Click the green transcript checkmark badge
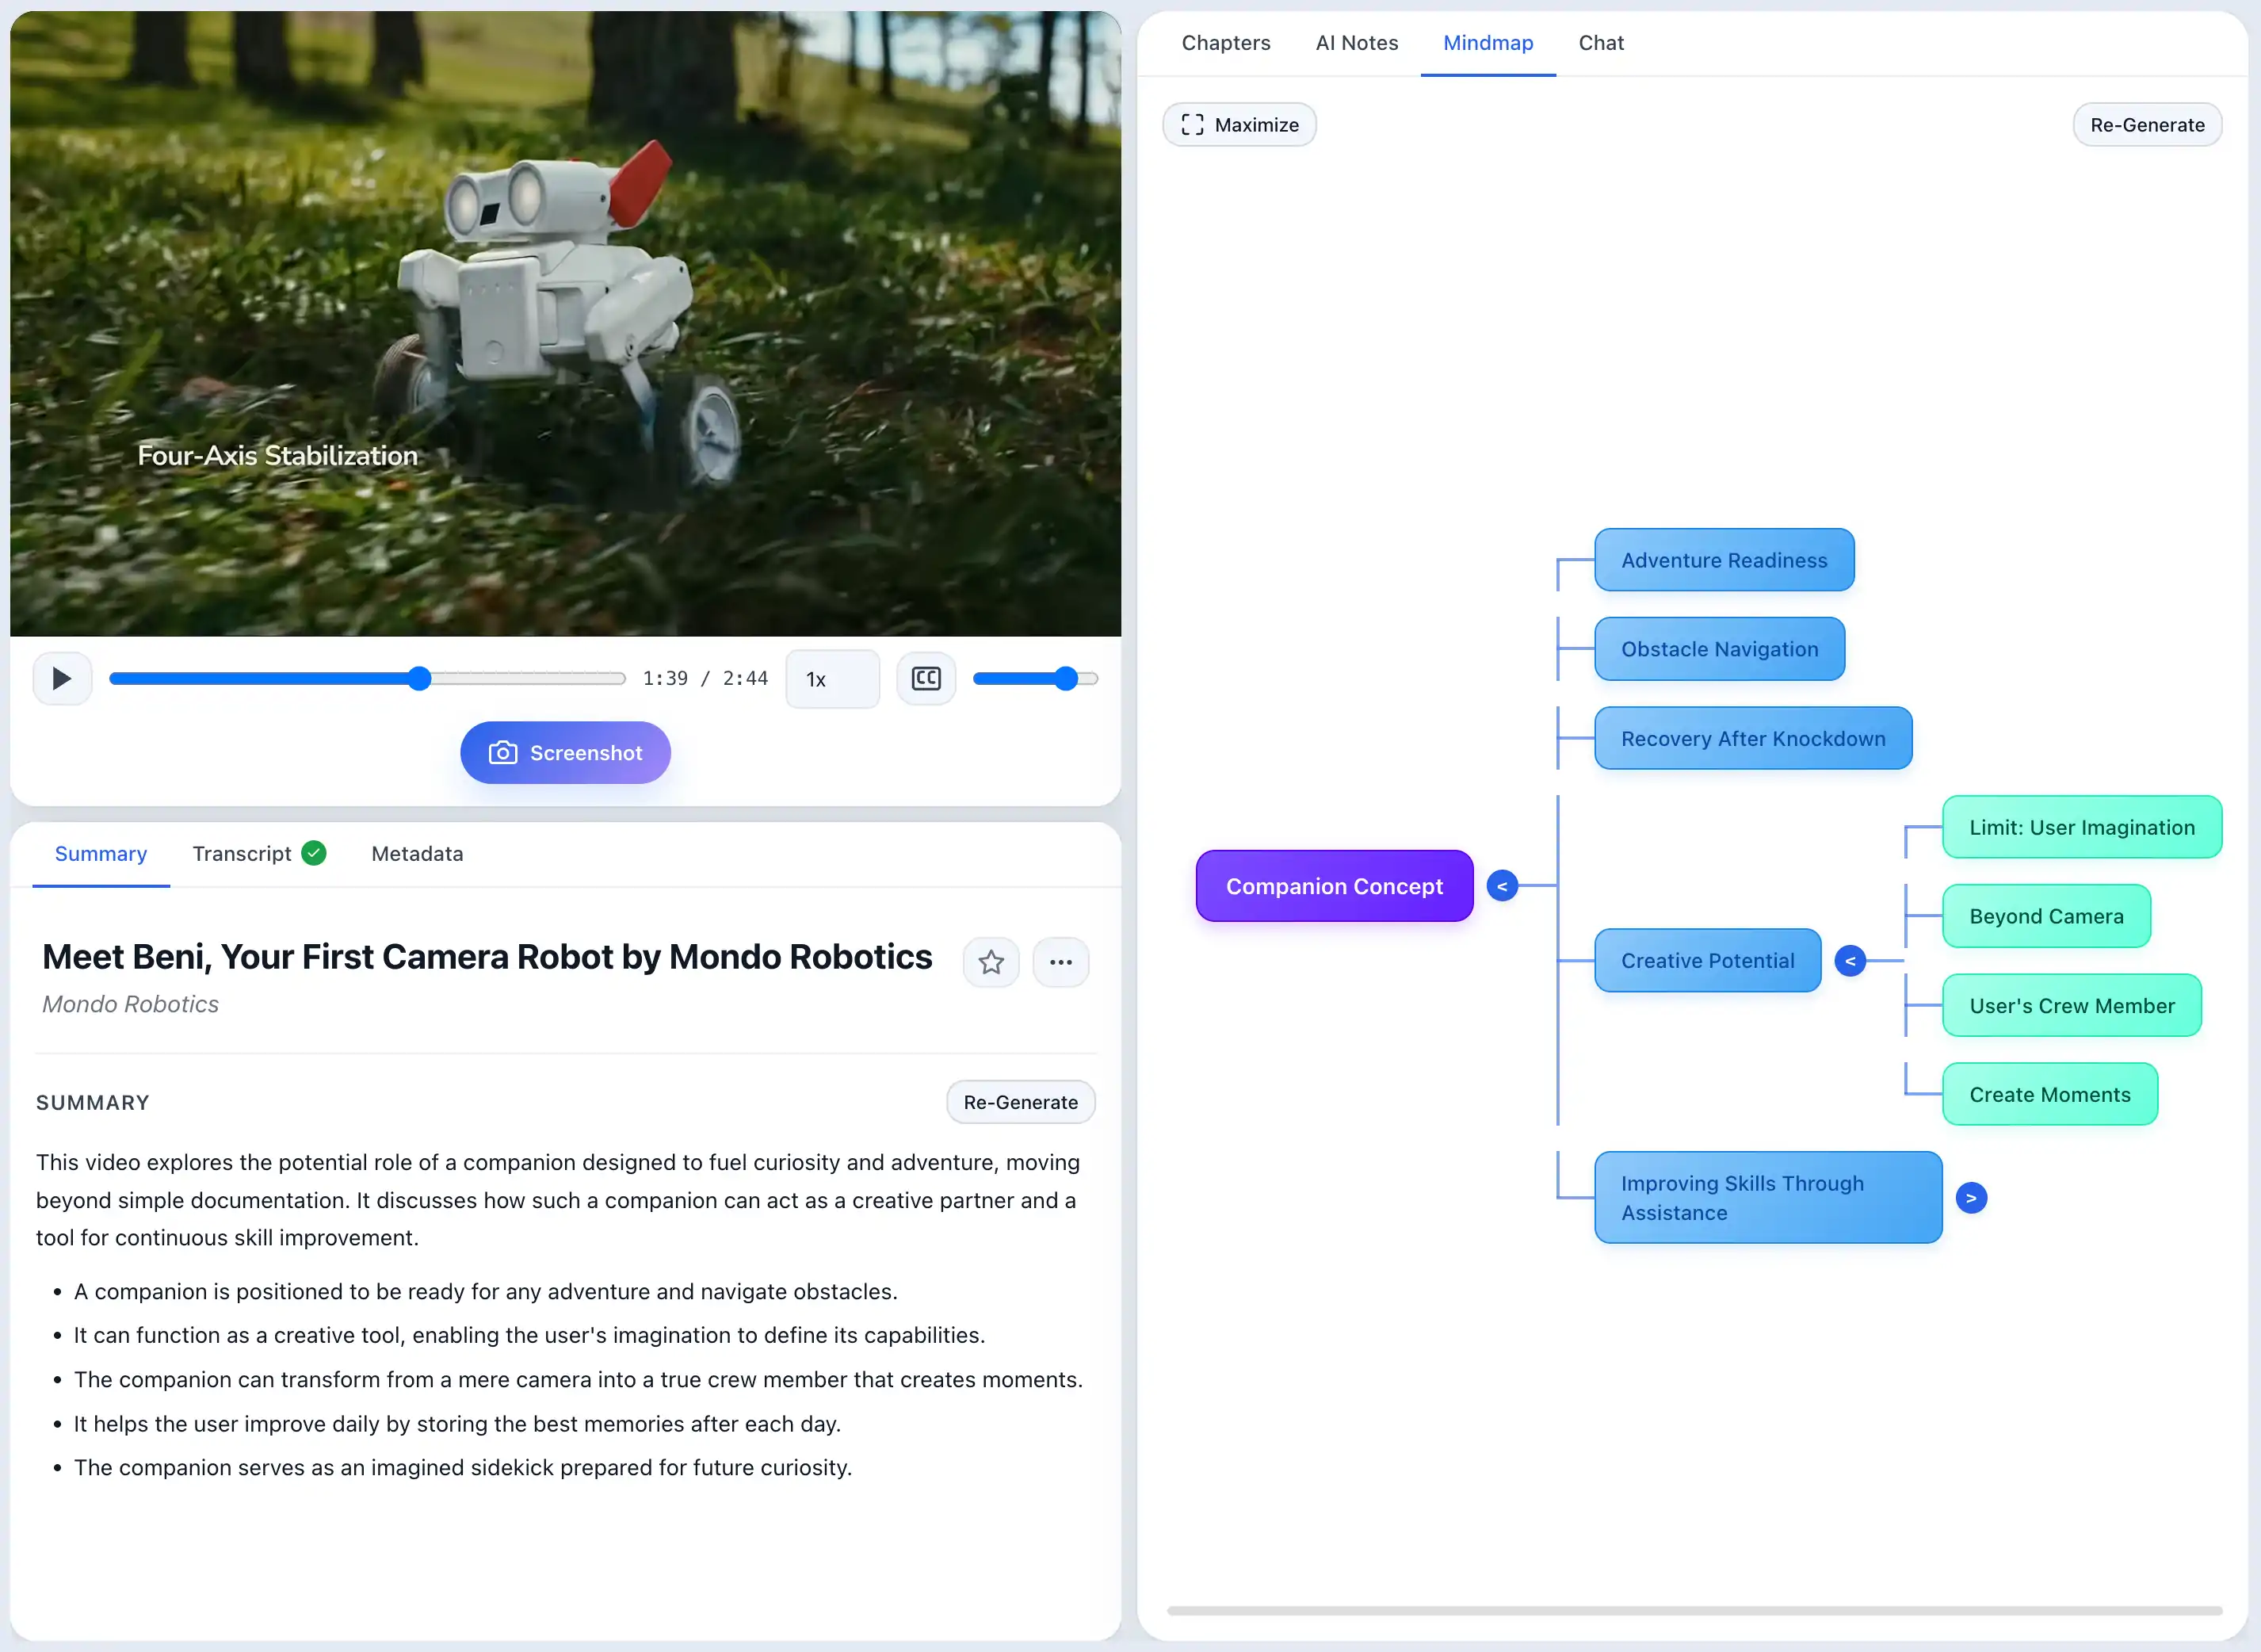This screenshot has height=1652, width=2261. (x=314, y=853)
